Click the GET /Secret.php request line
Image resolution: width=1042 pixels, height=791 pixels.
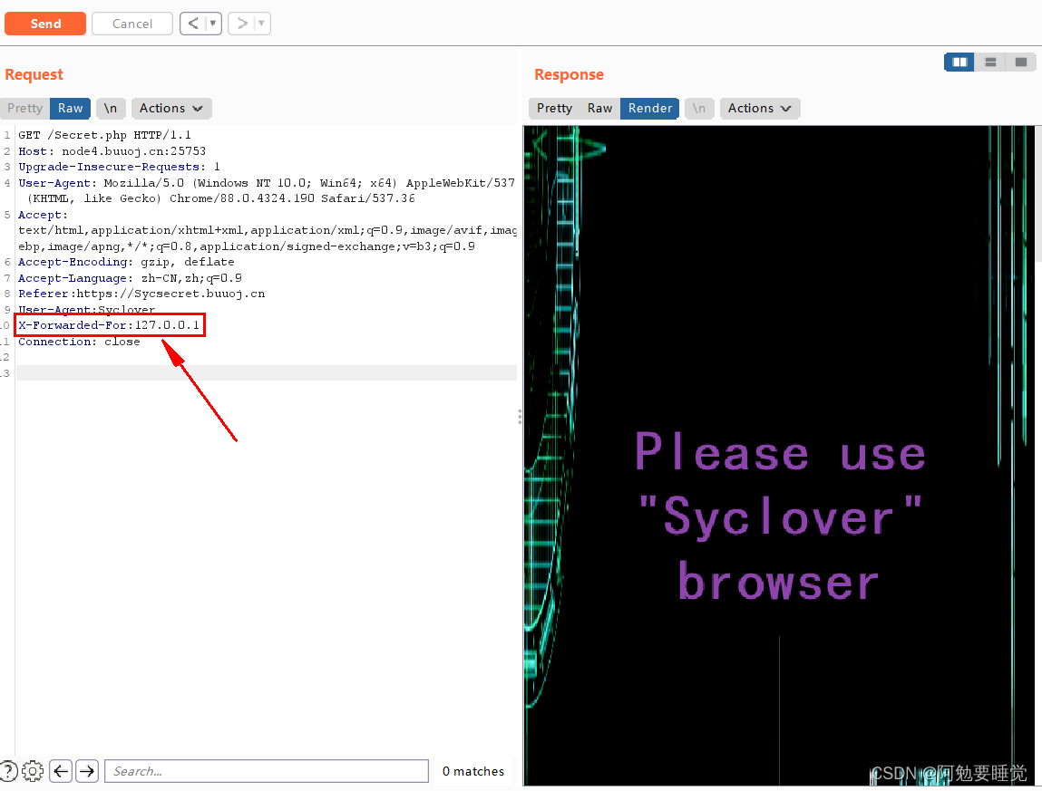coord(105,135)
